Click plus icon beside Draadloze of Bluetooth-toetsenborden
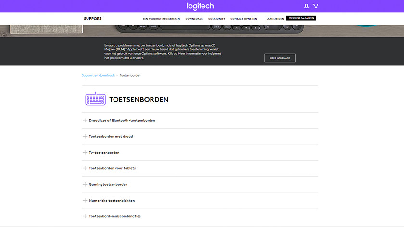404x227 pixels. 85,120
